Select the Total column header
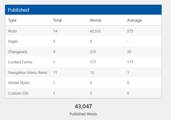 pos(57,20)
